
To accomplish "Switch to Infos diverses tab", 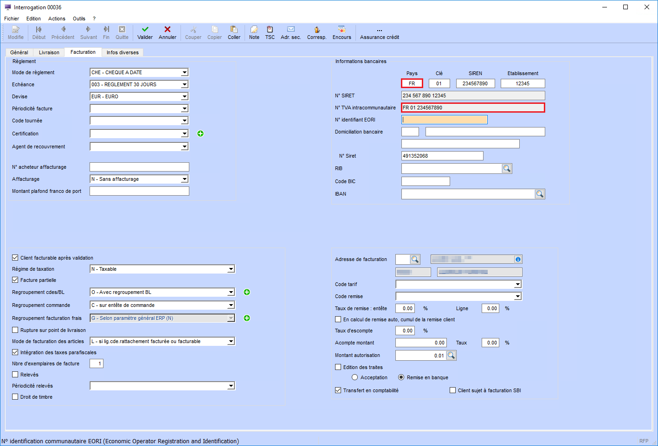I will tap(123, 52).
